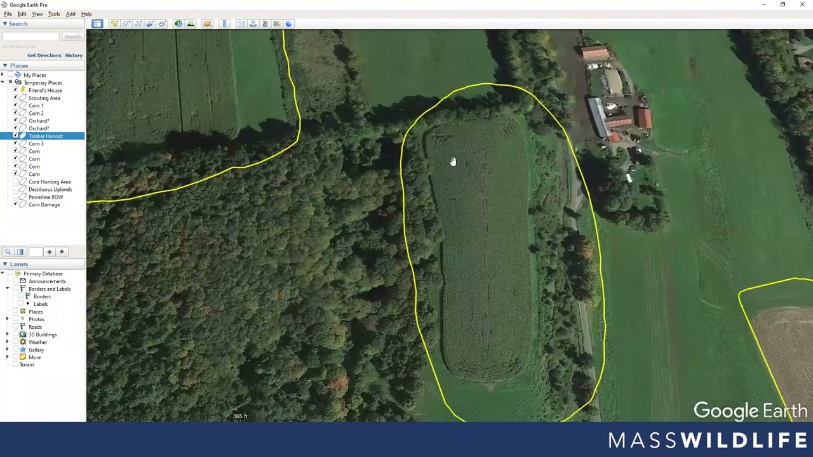This screenshot has width=813, height=457.
Task: Click the Timber Harvest polygon icon
Action: (x=24, y=136)
